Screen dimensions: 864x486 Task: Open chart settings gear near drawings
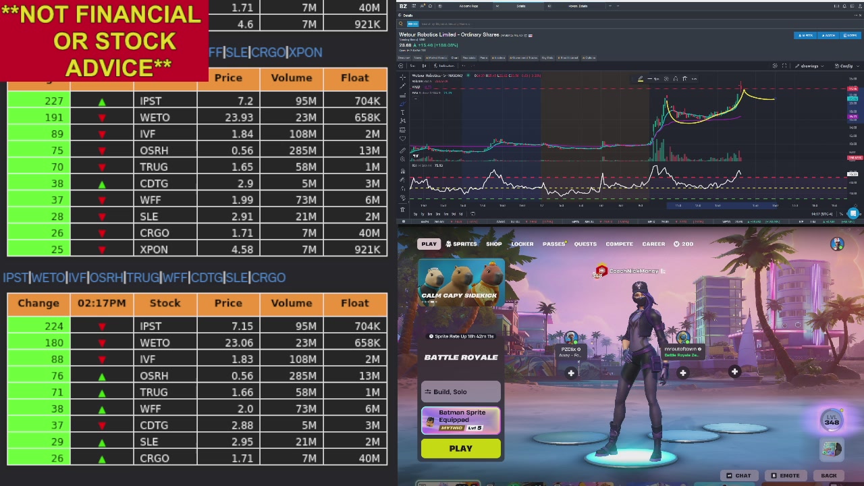point(774,66)
